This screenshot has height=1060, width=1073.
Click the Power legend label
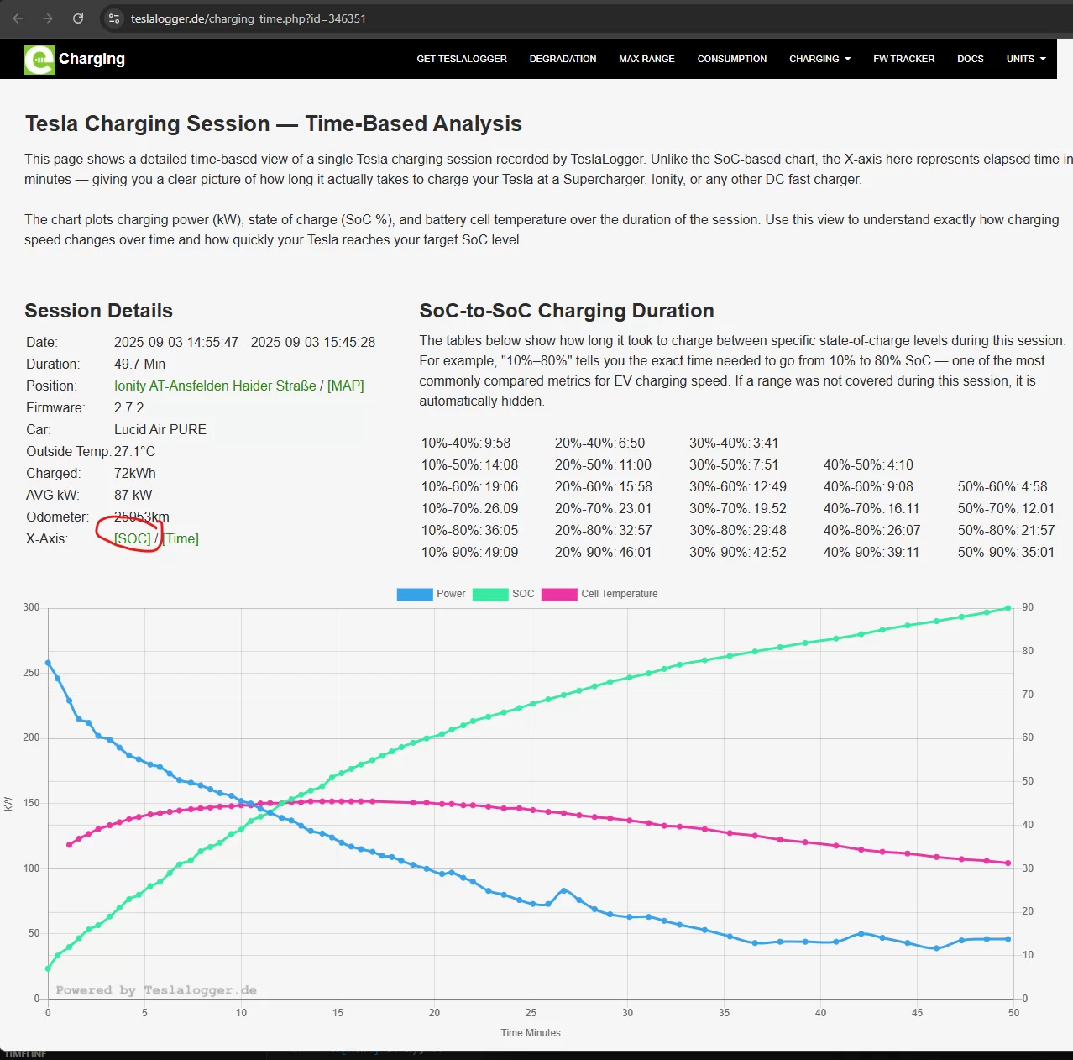point(451,594)
